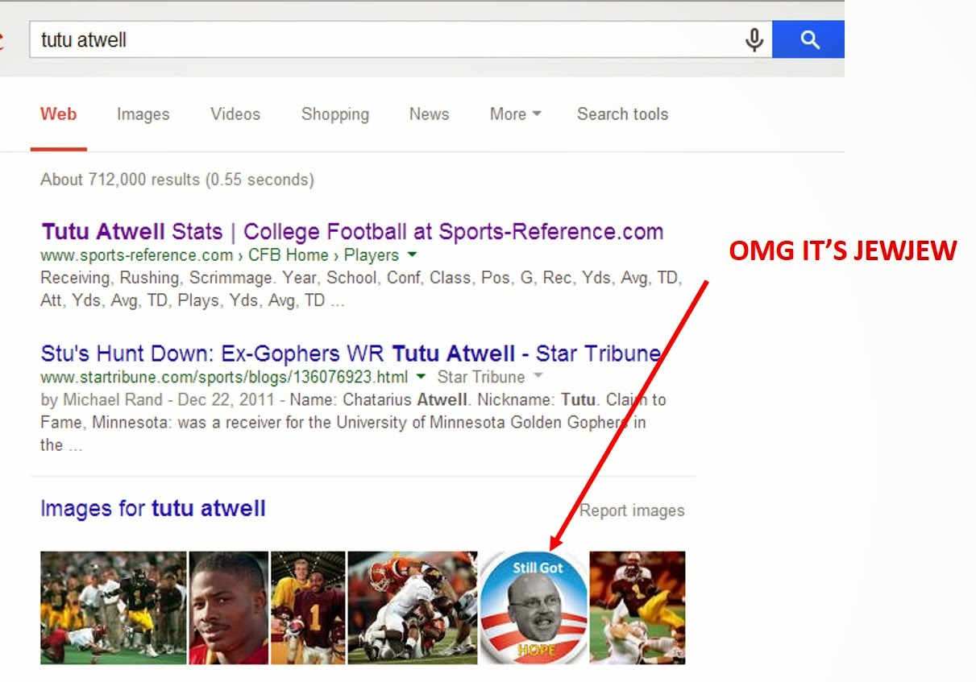Open Search tools options
Viewport: 976px width, 682px height.
pyautogui.click(x=622, y=114)
